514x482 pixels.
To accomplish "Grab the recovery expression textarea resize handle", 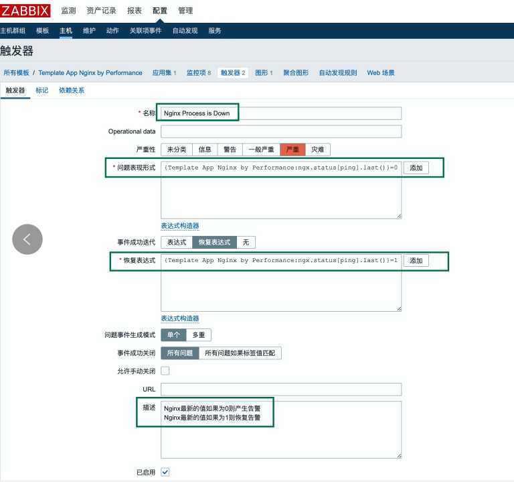I will pos(399,308).
